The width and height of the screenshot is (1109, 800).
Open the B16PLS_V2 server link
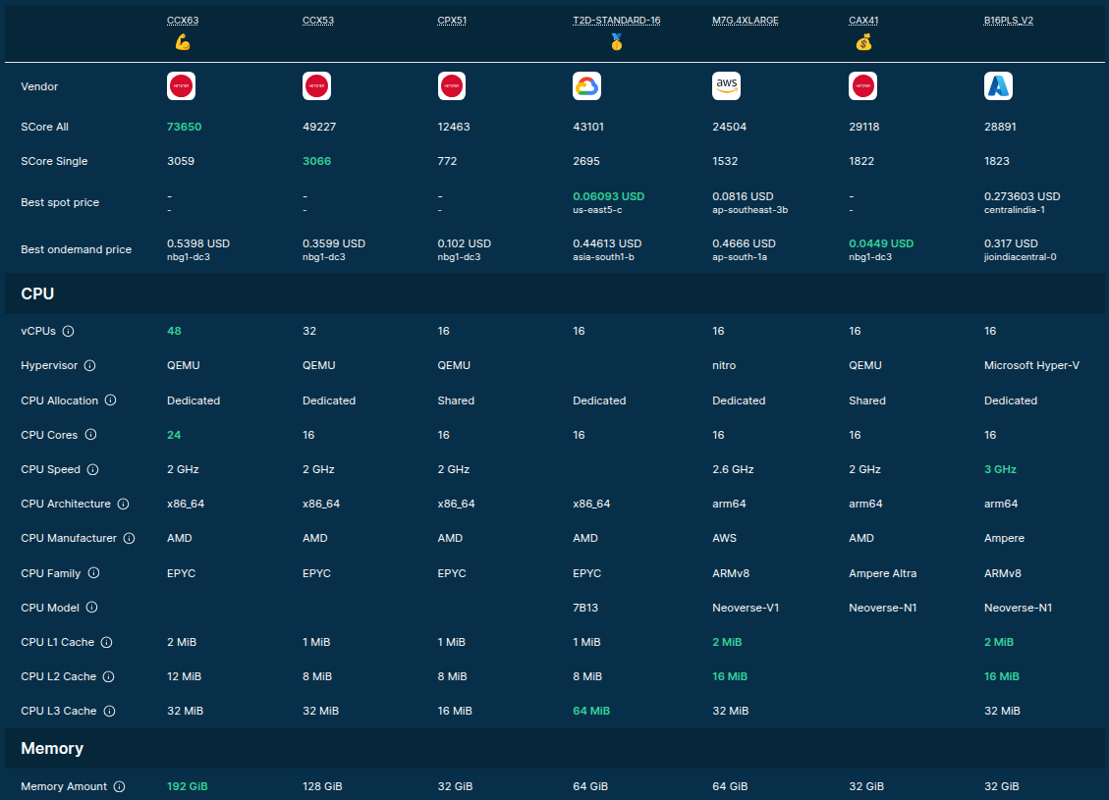pos(1008,20)
